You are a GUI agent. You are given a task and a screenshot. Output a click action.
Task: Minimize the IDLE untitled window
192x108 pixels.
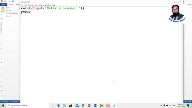pos(169,2)
